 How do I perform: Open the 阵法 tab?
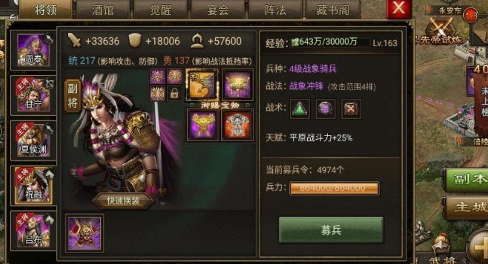[x=276, y=10]
